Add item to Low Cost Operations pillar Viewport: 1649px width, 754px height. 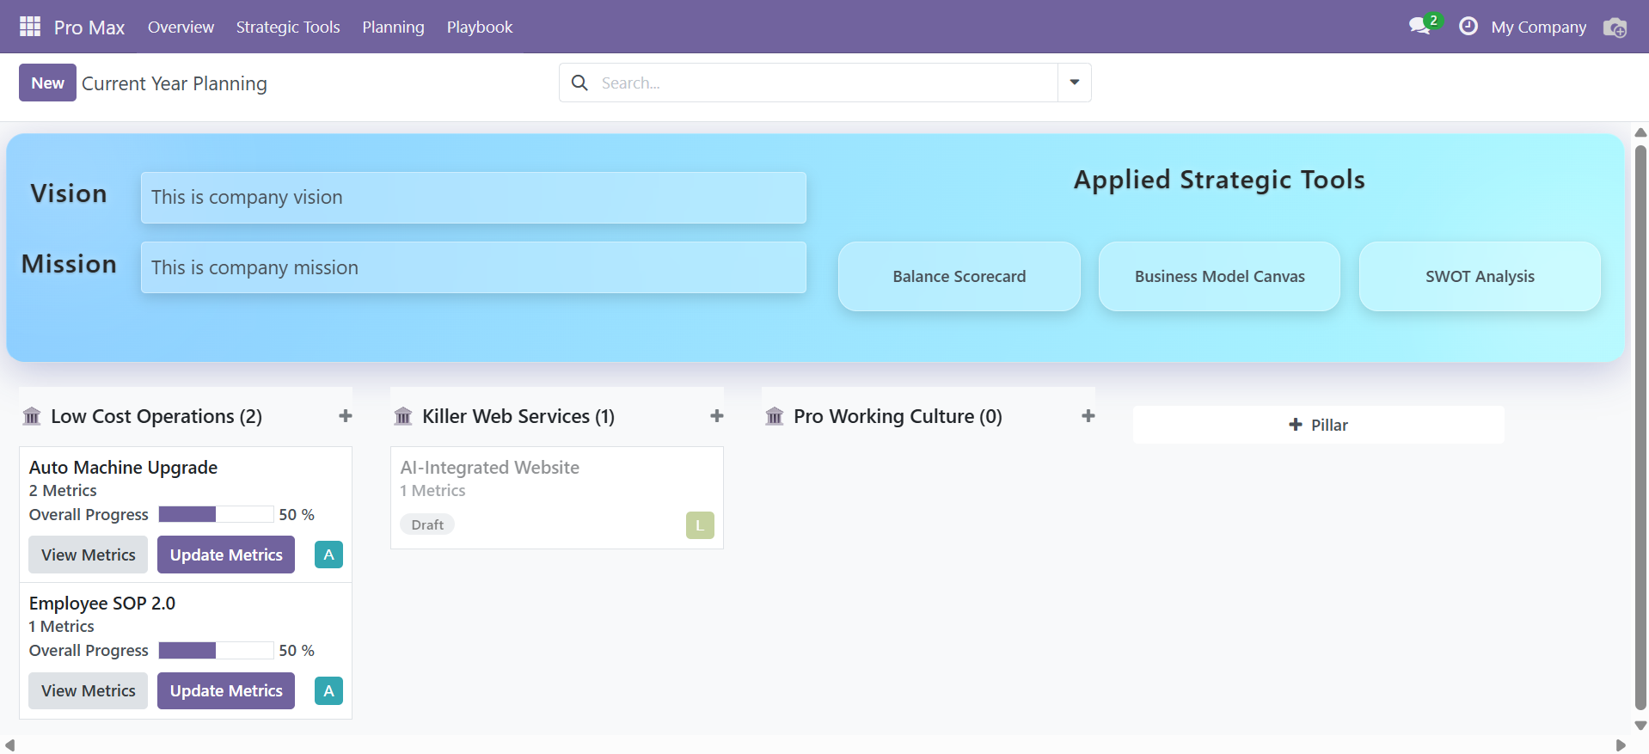click(x=346, y=416)
